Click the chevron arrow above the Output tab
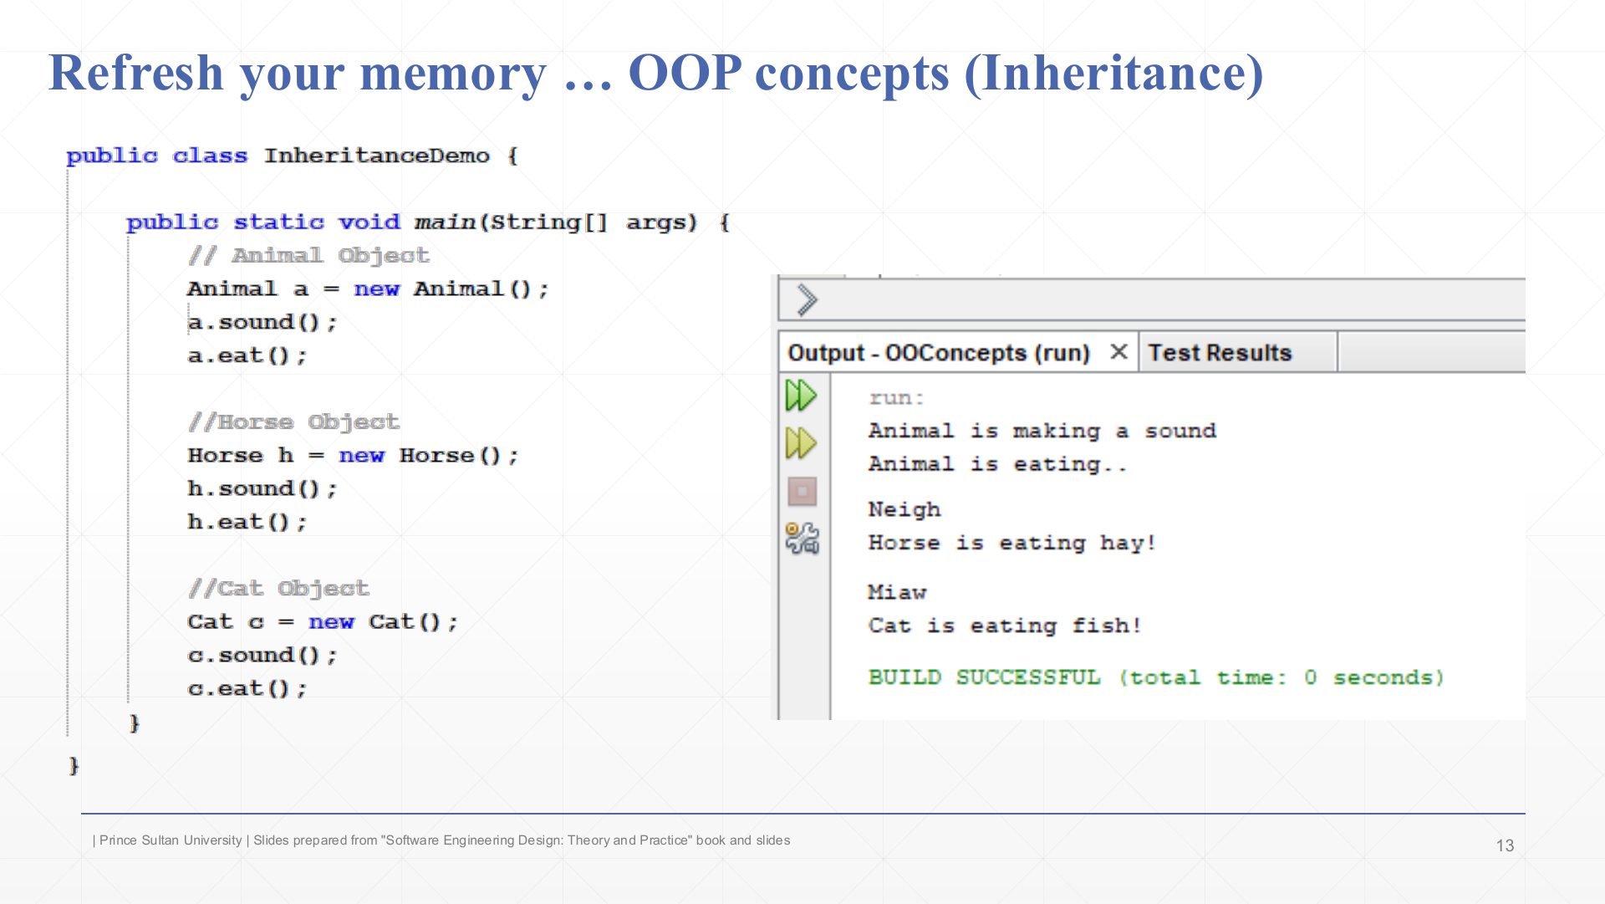 pyautogui.click(x=807, y=300)
